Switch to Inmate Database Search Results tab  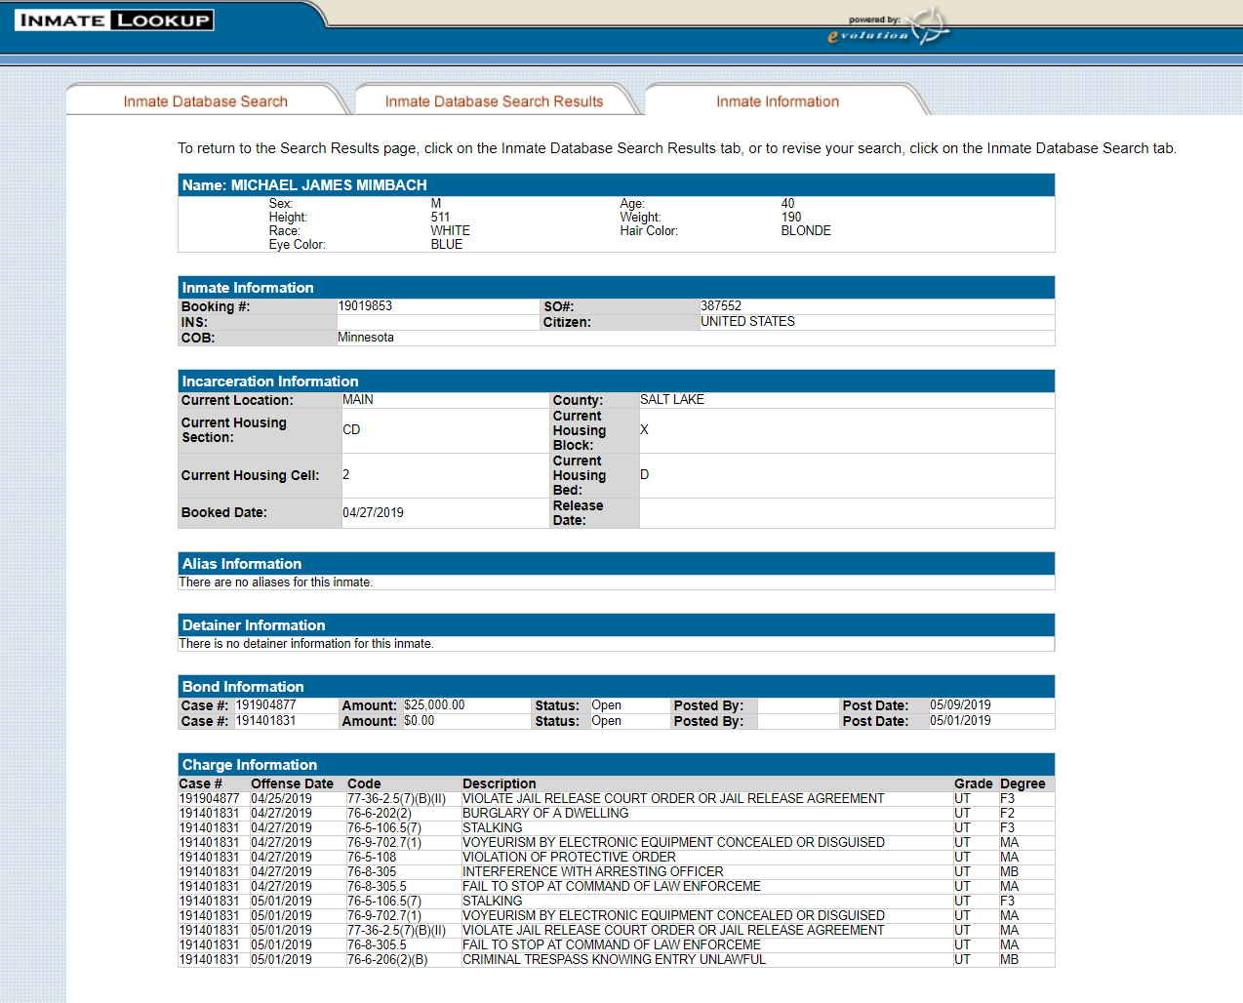(x=494, y=101)
